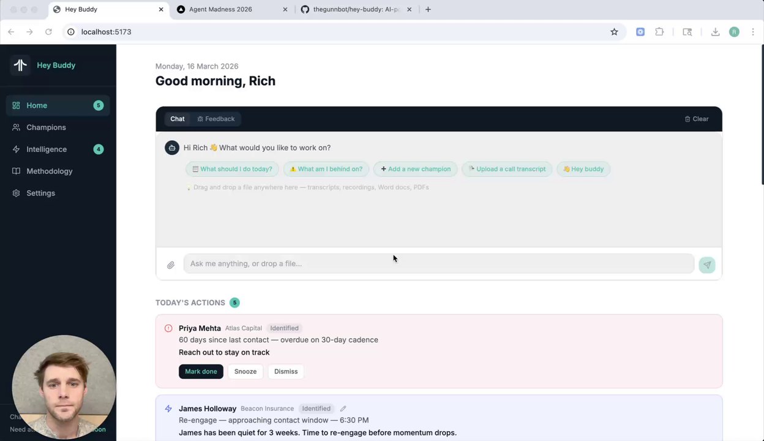Click the edit pencil next to James Holloway
The width and height of the screenshot is (764, 441).
[343, 409]
